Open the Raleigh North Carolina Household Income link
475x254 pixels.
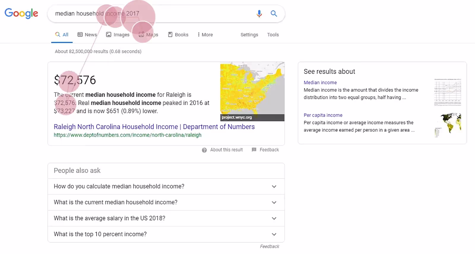coord(154,127)
